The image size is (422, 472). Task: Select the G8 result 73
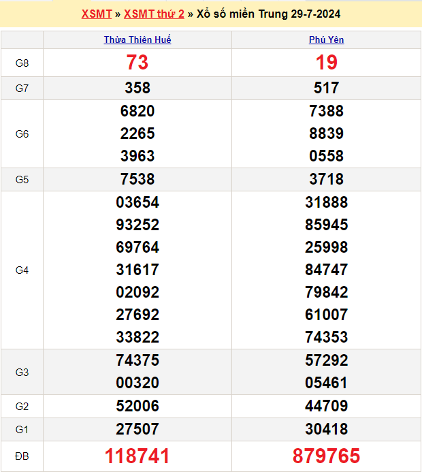[x=137, y=63]
